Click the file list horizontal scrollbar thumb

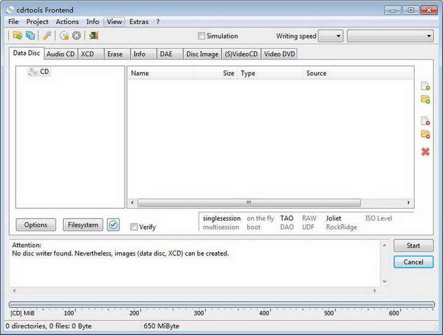pyautogui.click(x=249, y=203)
